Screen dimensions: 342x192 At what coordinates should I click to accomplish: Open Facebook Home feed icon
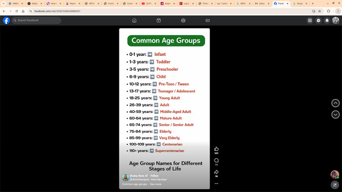tap(134, 20)
